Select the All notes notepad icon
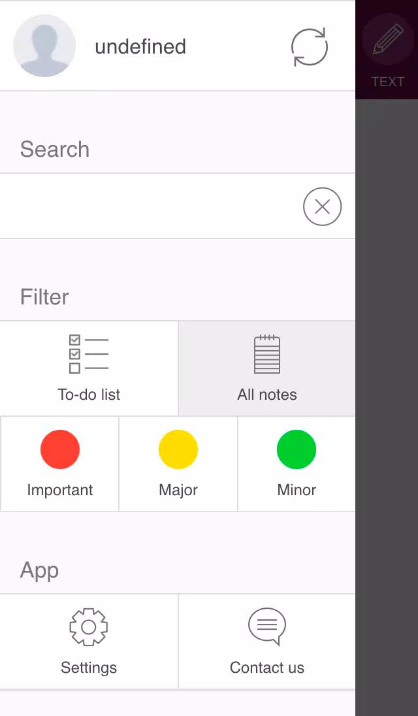 267,354
